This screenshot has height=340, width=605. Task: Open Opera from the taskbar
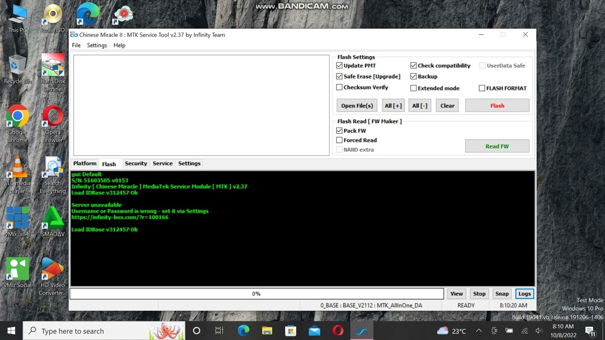338,331
